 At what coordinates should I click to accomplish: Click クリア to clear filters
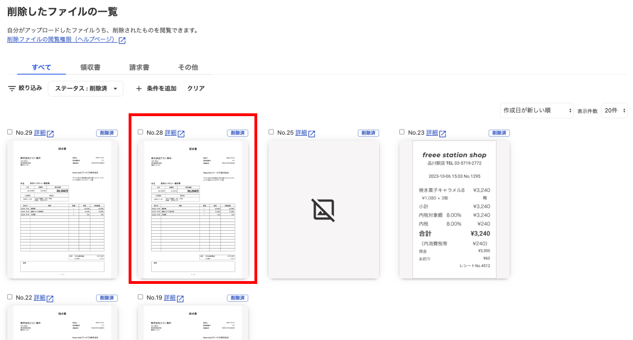[x=195, y=88]
